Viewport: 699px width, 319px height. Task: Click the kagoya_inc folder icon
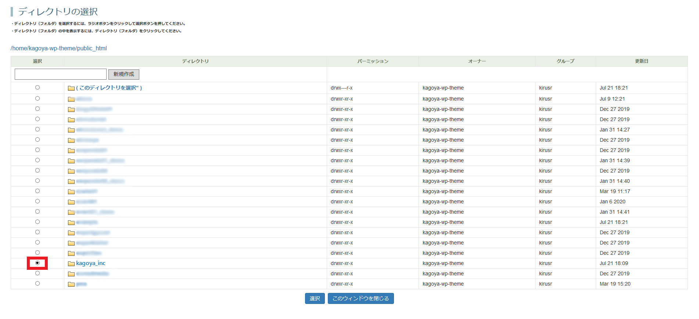point(71,264)
